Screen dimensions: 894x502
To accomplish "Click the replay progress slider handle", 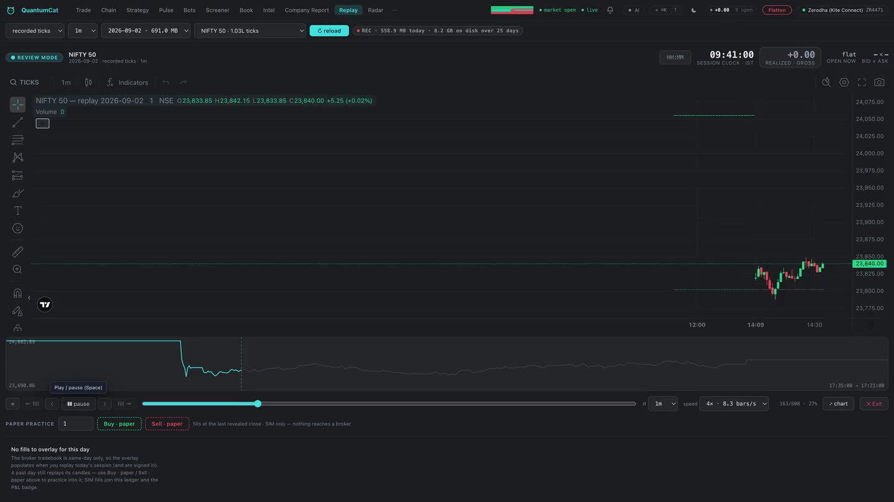I will [x=258, y=403].
